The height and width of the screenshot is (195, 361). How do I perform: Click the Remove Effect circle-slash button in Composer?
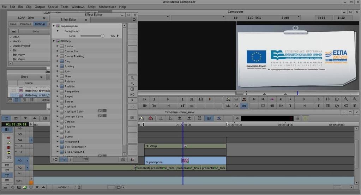(337, 106)
